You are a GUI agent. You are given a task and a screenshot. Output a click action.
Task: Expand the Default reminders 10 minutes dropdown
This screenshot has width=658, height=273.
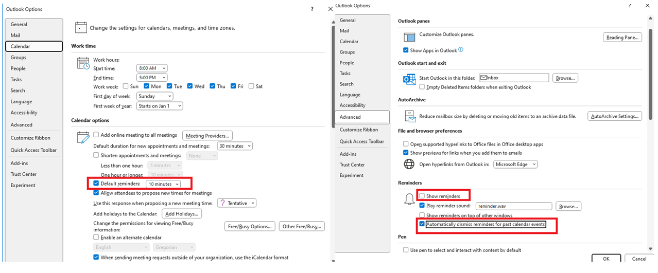[163, 184]
